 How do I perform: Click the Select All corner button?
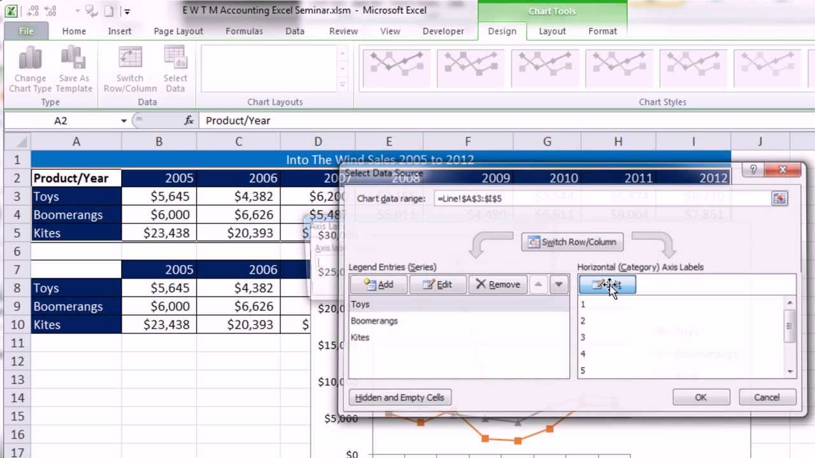[17, 142]
